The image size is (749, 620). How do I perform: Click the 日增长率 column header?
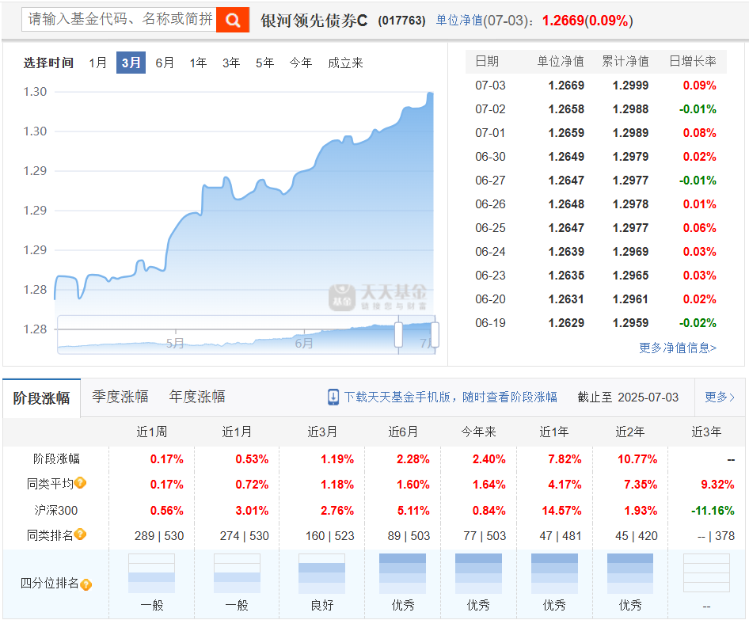693,61
